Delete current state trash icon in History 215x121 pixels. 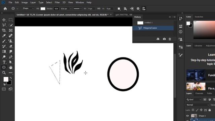click(170, 39)
